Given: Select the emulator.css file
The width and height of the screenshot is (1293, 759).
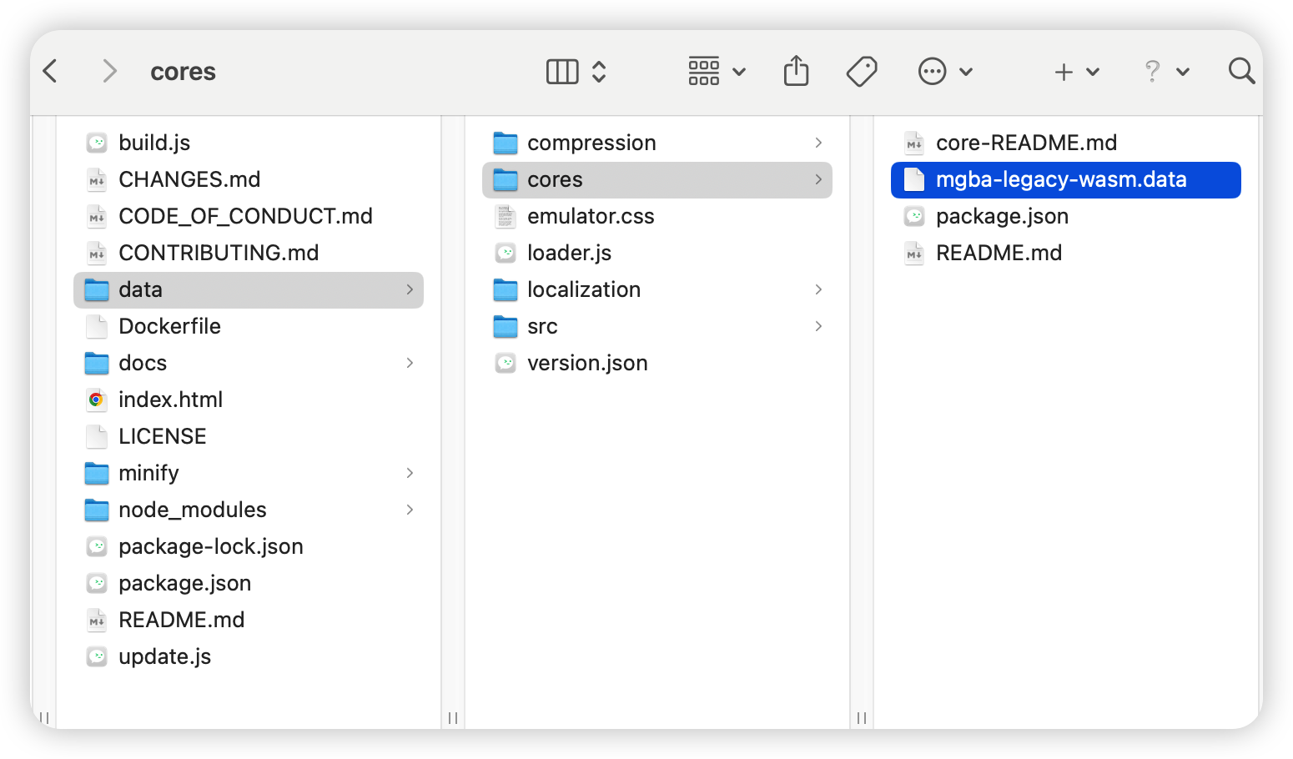Looking at the screenshot, I should (590, 216).
